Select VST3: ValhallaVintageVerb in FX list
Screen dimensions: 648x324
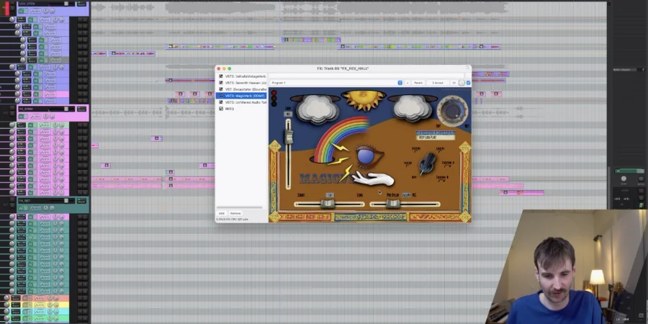(x=245, y=76)
